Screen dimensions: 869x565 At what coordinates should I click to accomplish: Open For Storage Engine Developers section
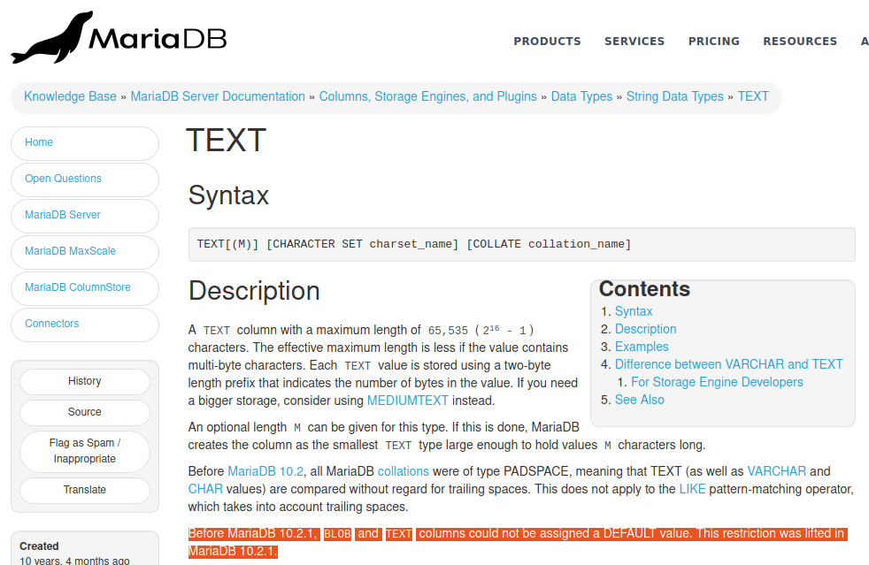point(717,381)
